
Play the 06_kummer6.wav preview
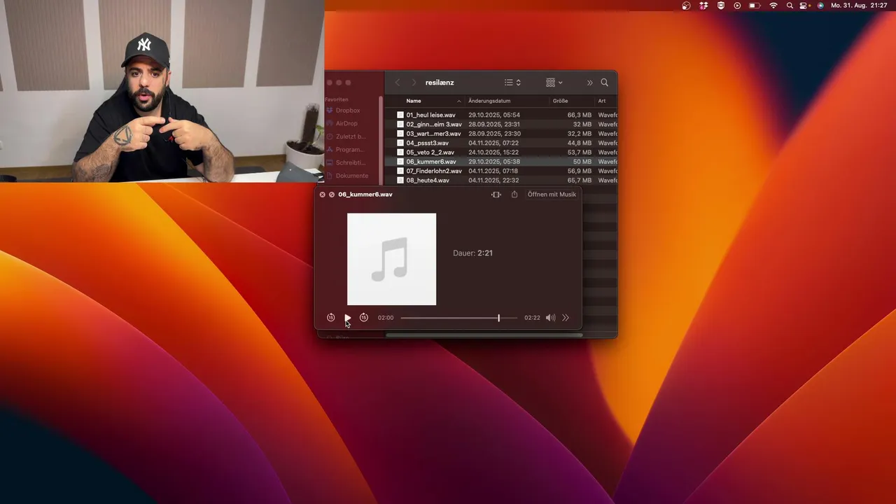(x=347, y=318)
